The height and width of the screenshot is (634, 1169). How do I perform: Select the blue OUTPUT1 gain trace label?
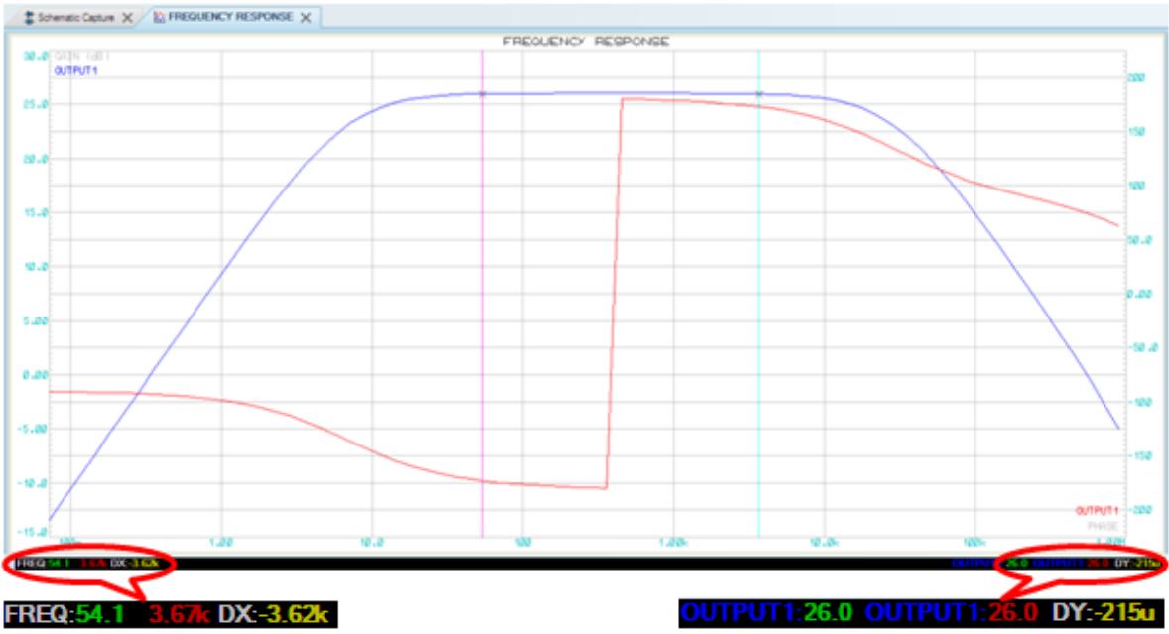68,71
